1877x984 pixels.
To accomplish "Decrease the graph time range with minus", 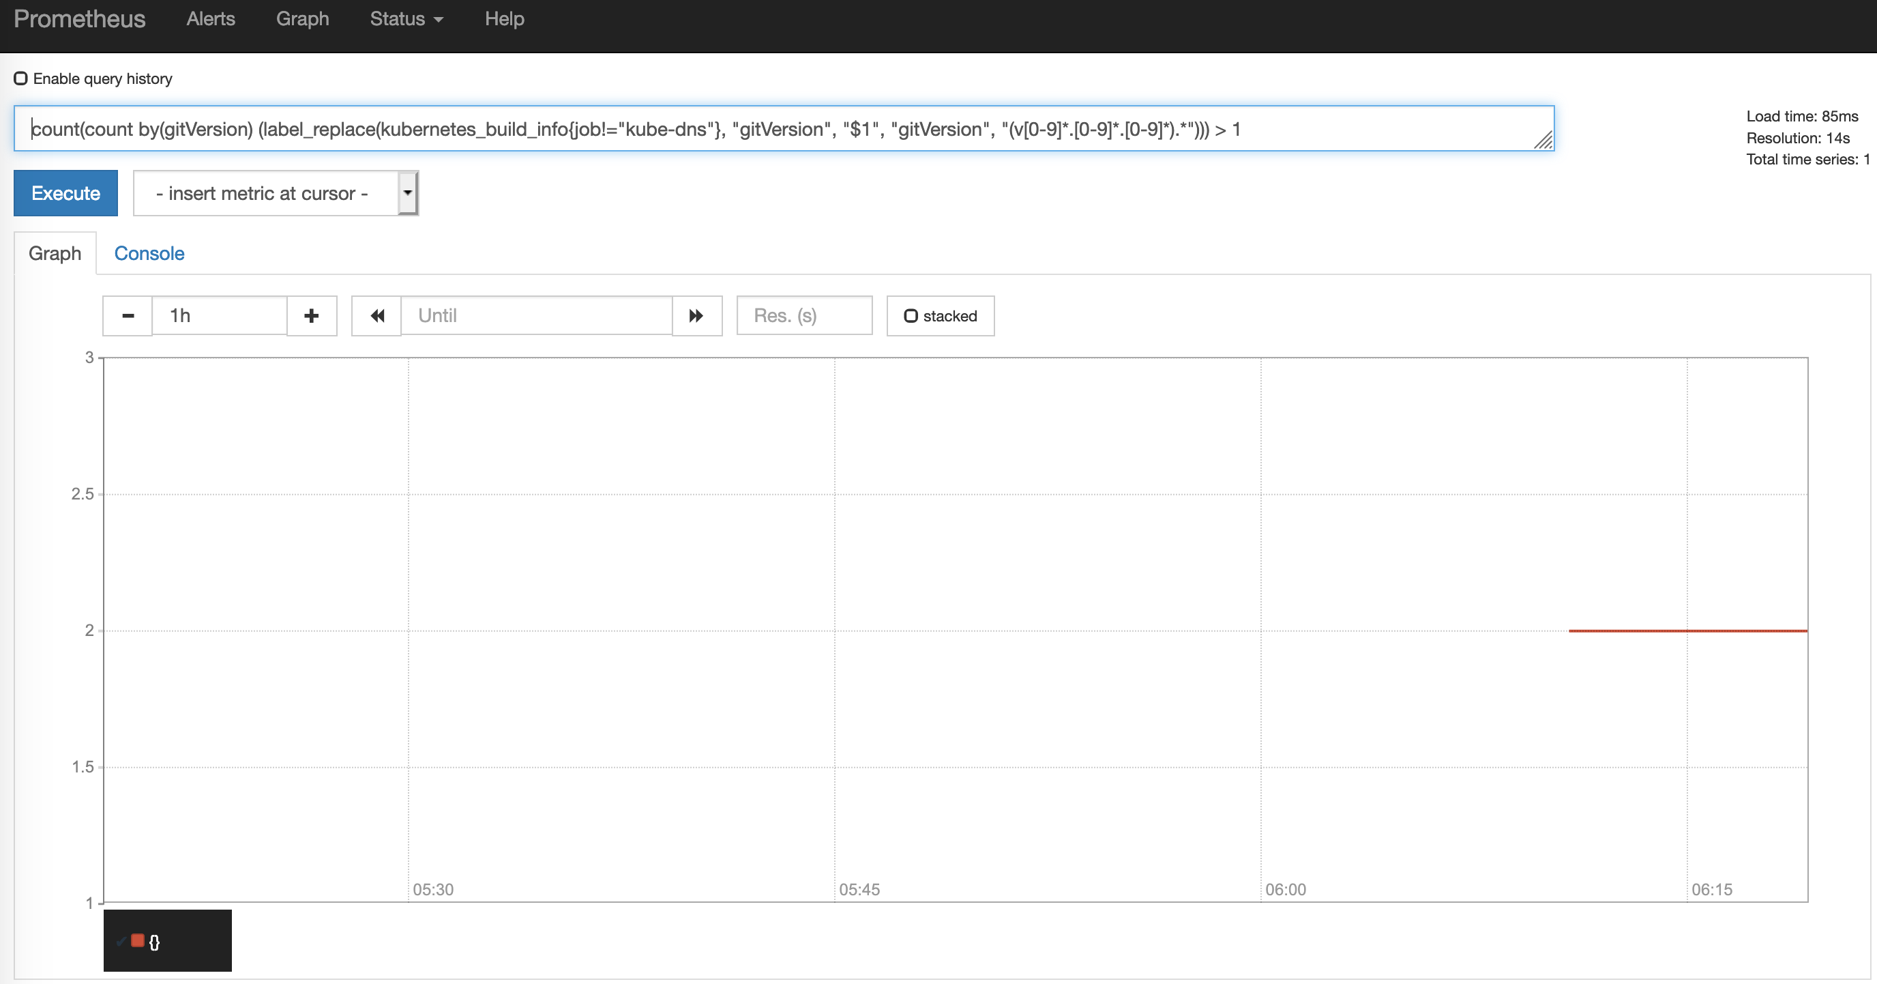I will click(x=128, y=316).
